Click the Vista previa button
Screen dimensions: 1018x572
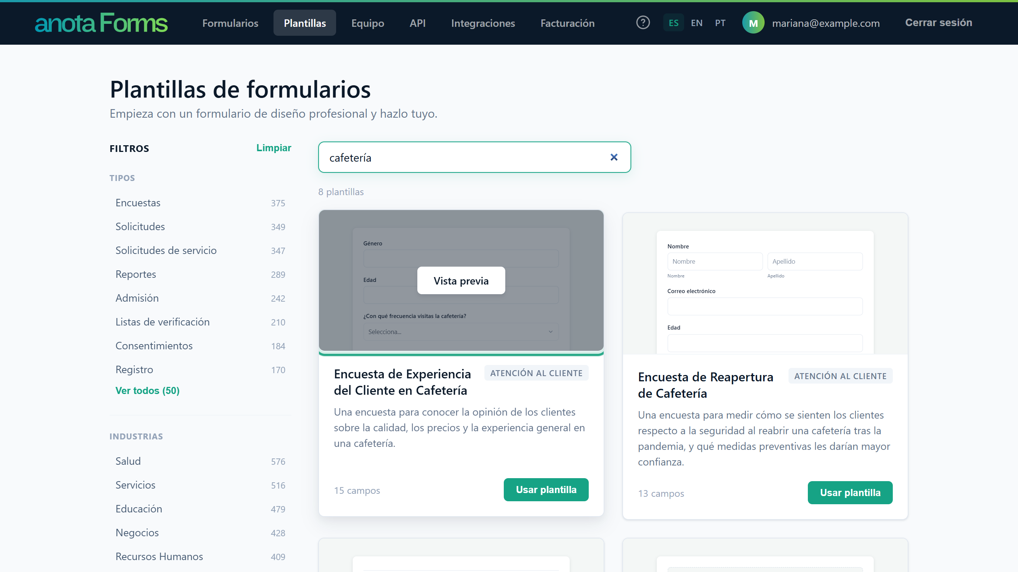pos(461,280)
